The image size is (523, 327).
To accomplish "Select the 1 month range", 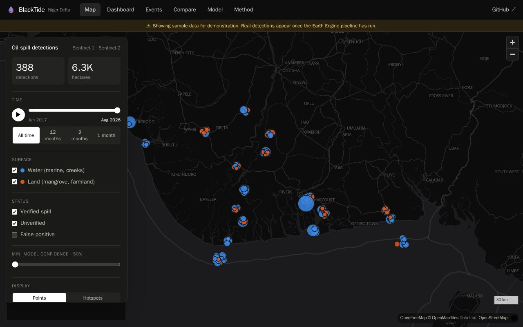I will 106,135.
